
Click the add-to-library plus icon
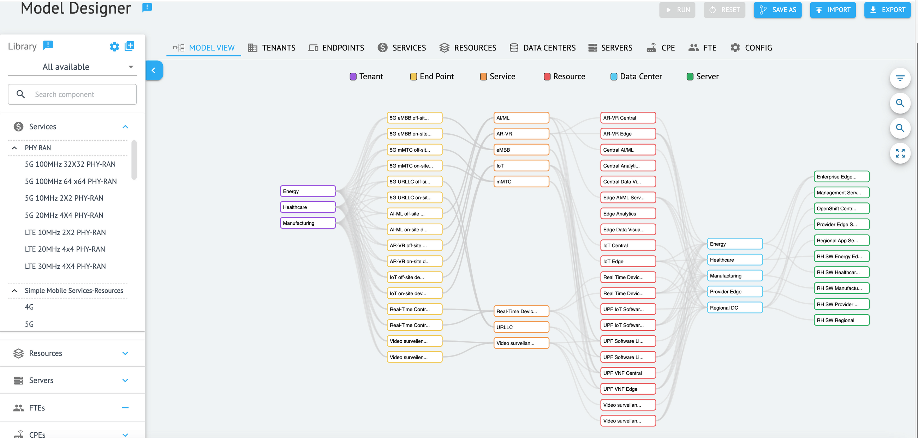point(129,46)
